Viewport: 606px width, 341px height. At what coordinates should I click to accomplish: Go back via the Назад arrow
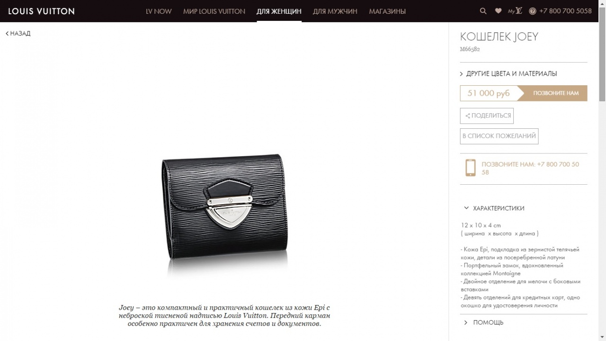click(18, 33)
